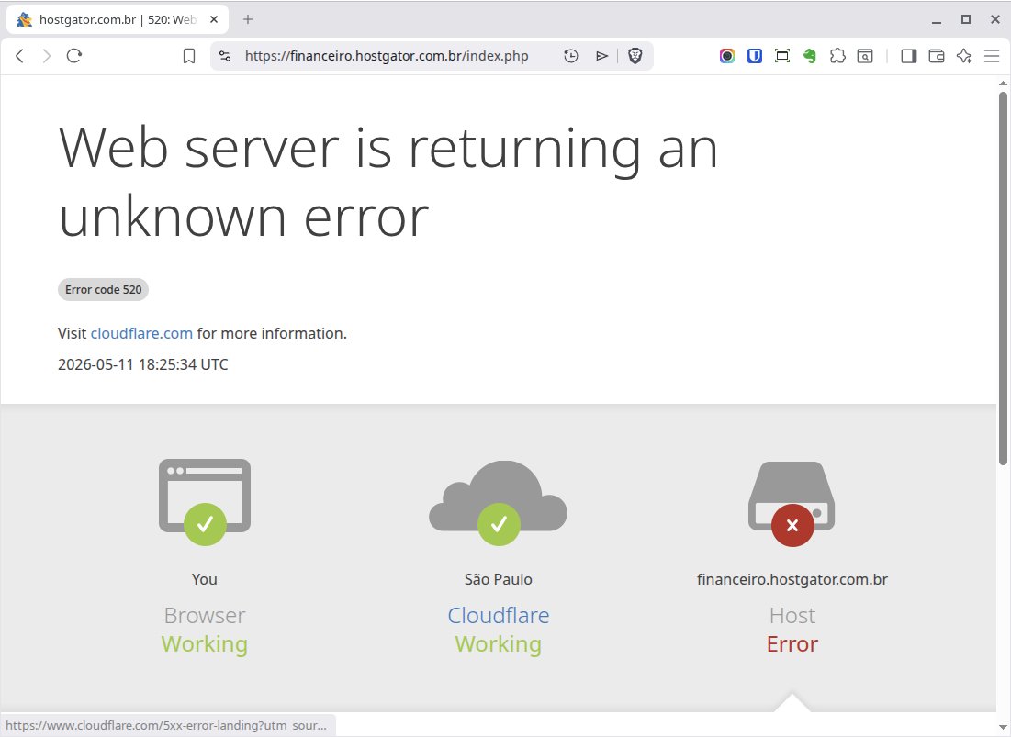Open the Evernote elephant extension
Viewport: 1011px width, 737px height.
tap(810, 56)
